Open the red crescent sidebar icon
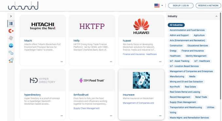Image resolution: width=222 pixels, height=121 pixels. (11, 31)
